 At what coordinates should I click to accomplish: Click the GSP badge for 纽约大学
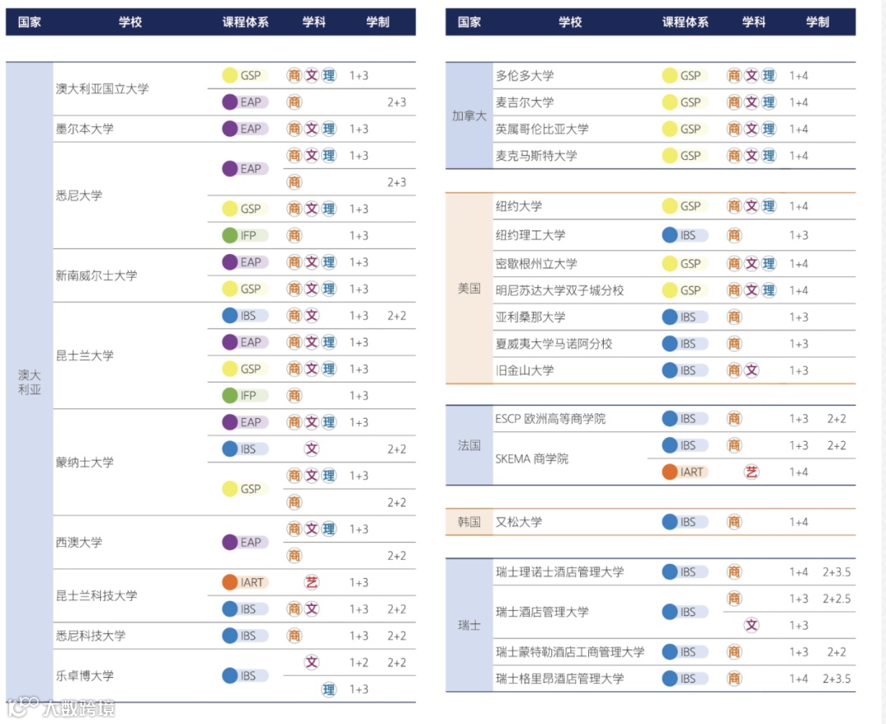coord(684,206)
